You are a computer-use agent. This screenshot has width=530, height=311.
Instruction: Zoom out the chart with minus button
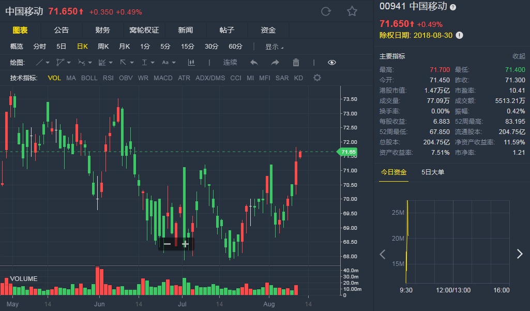point(167,244)
